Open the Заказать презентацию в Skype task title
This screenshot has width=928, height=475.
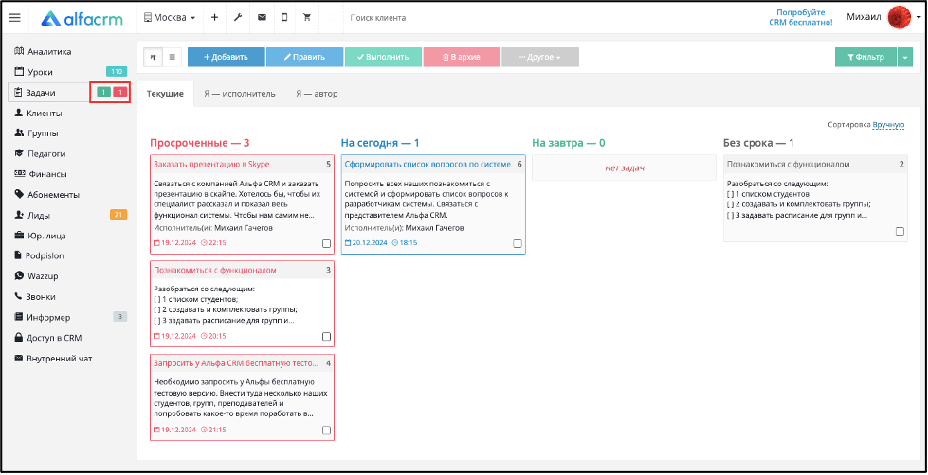(x=211, y=165)
